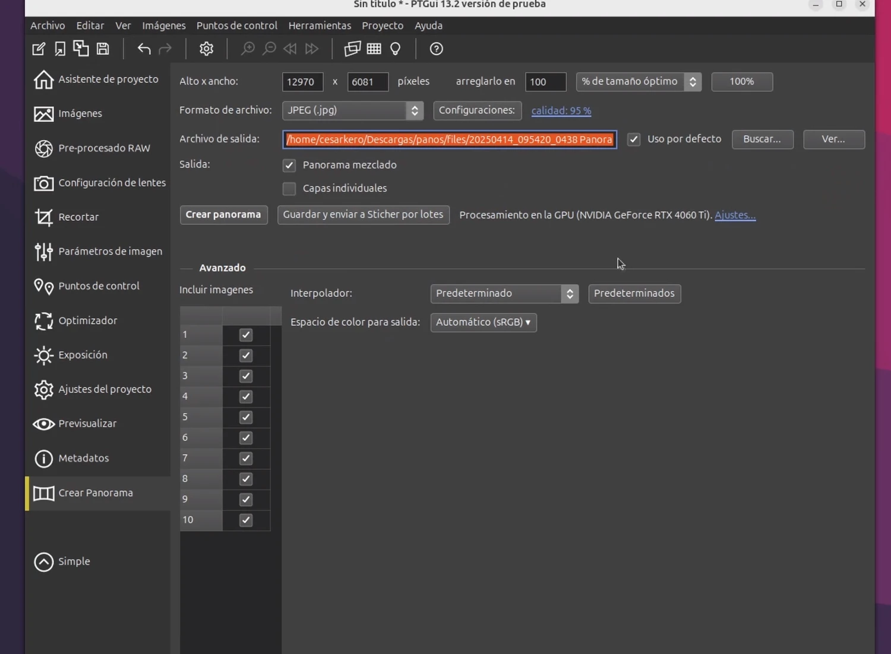Click the grid table icon in toolbar

374,49
